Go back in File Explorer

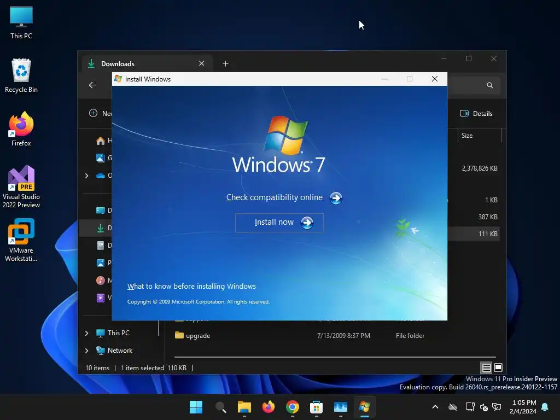click(x=92, y=85)
